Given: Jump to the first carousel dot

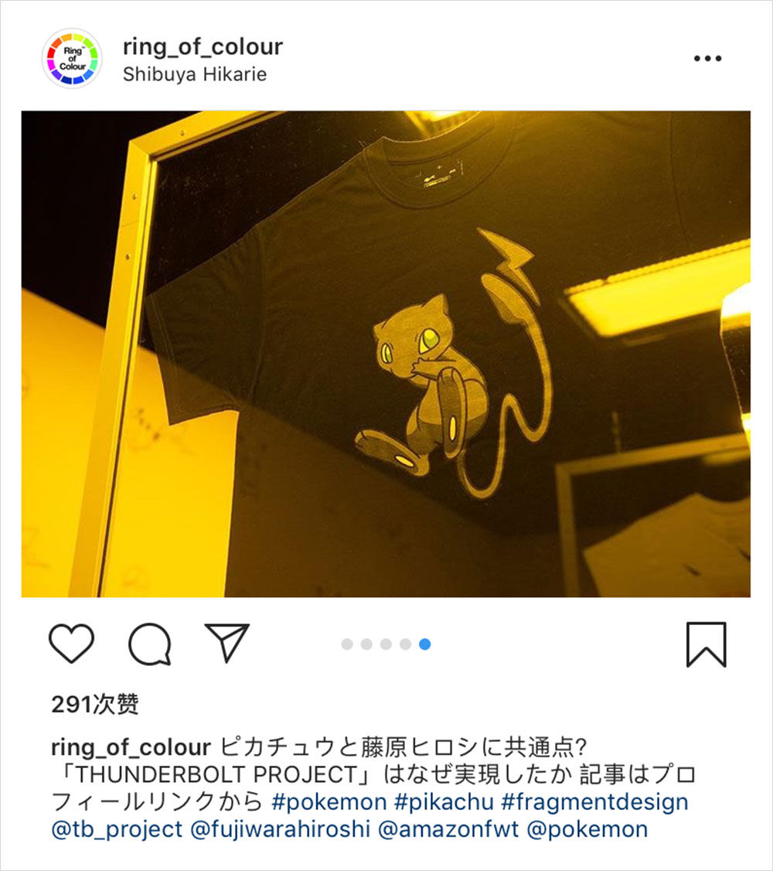Looking at the screenshot, I should (x=347, y=644).
